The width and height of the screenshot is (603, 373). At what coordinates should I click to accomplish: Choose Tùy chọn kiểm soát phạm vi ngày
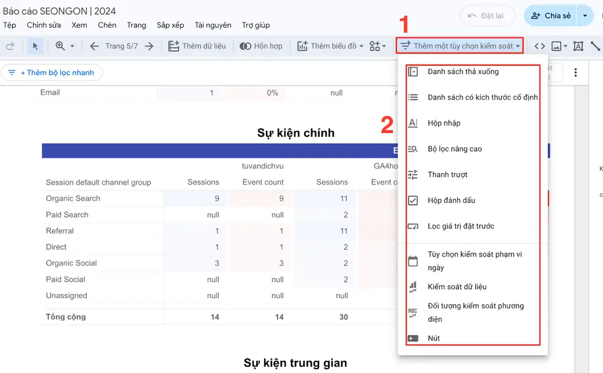point(473,261)
